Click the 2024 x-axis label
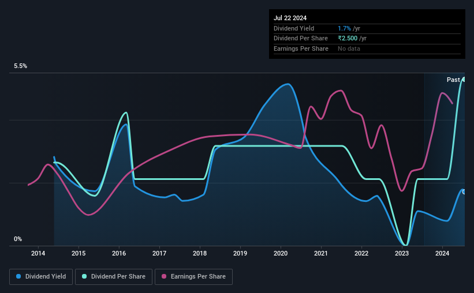474x293 pixels. point(442,253)
